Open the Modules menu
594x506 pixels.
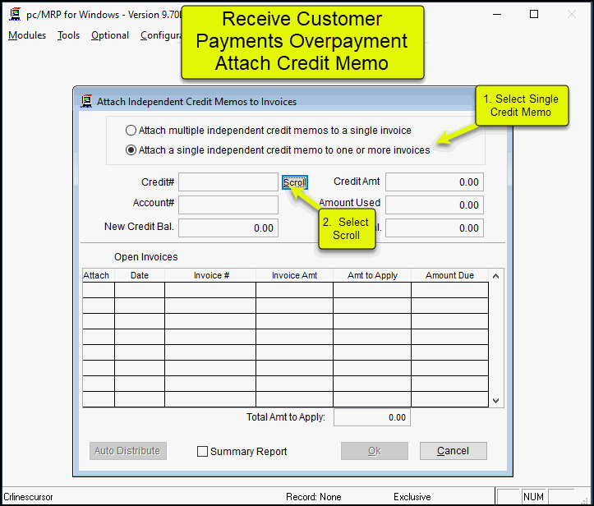point(27,35)
